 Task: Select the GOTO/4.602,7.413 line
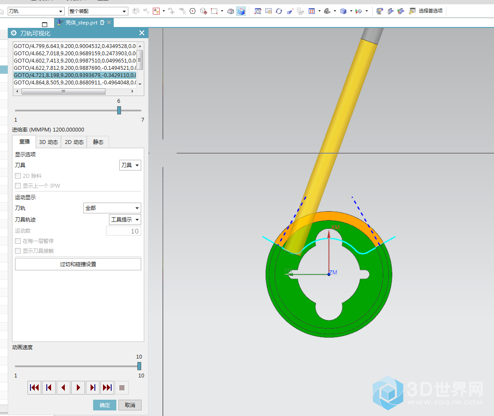tap(75, 61)
